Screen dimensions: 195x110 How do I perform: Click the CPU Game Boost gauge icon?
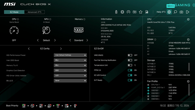click(14, 30)
